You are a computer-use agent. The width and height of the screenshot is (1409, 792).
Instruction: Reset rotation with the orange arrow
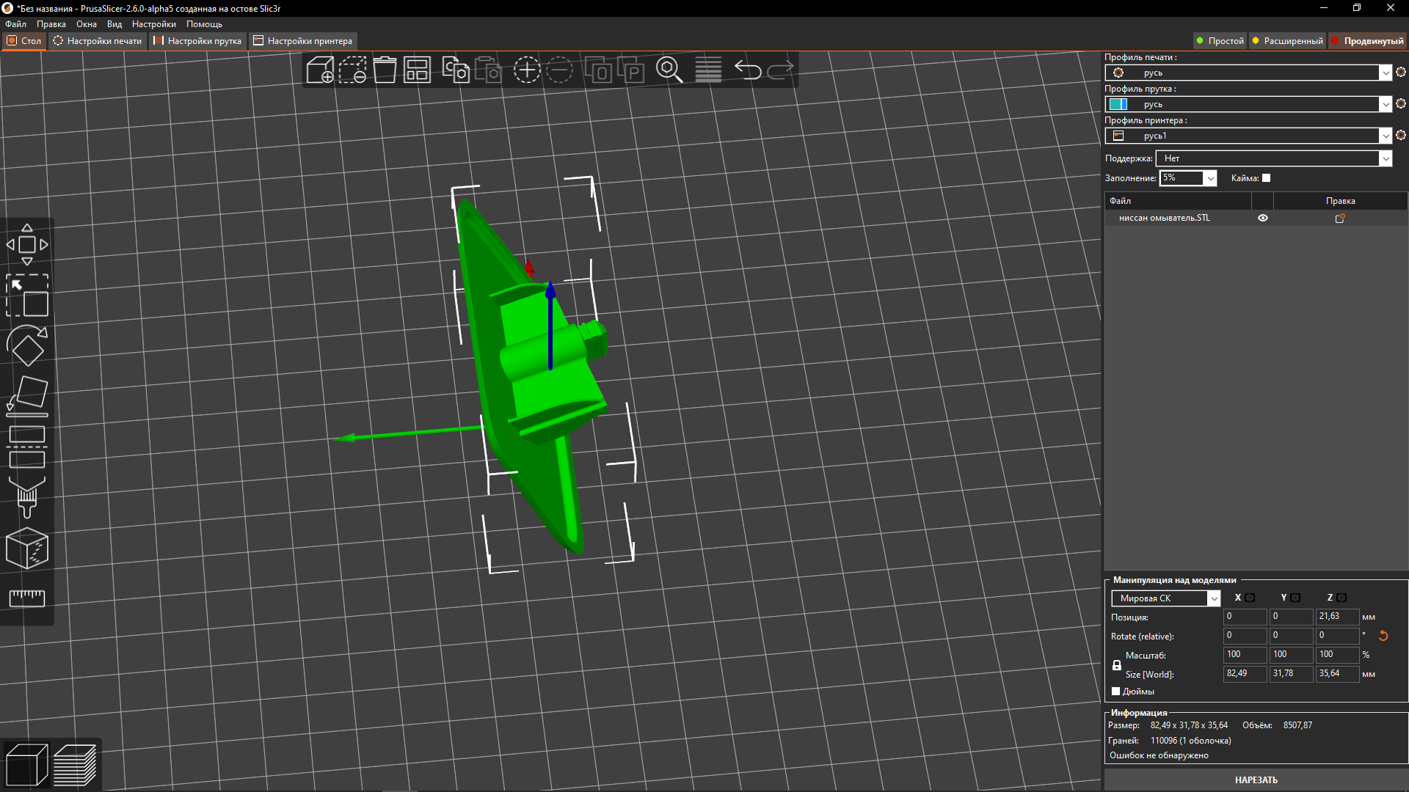pos(1383,636)
